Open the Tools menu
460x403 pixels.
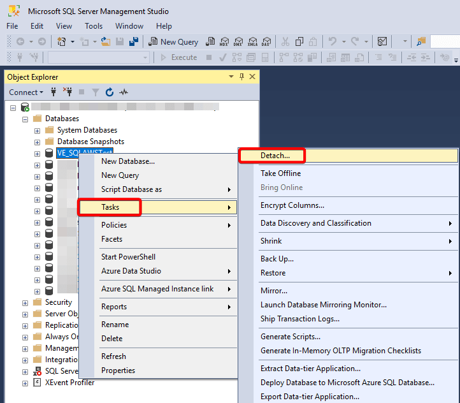pyautogui.click(x=94, y=26)
